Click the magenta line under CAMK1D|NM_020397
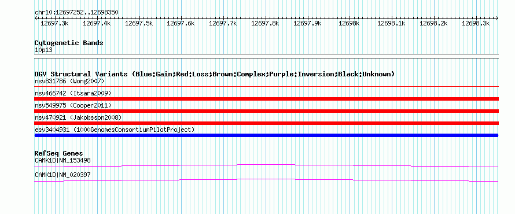 pos(266,179)
